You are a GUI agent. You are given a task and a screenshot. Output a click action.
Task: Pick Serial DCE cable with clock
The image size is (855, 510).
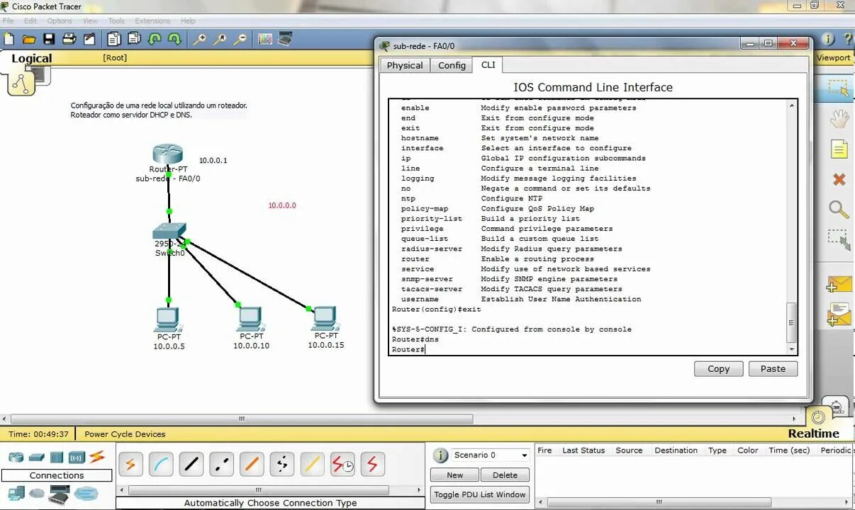pyautogui.click(x=342, y=465)
